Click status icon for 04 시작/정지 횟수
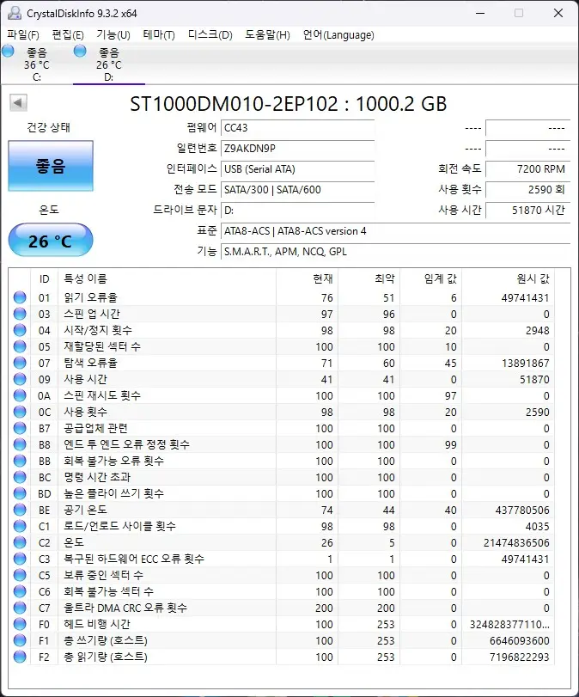This screenshot has width=579, height=697. [20, 330]
